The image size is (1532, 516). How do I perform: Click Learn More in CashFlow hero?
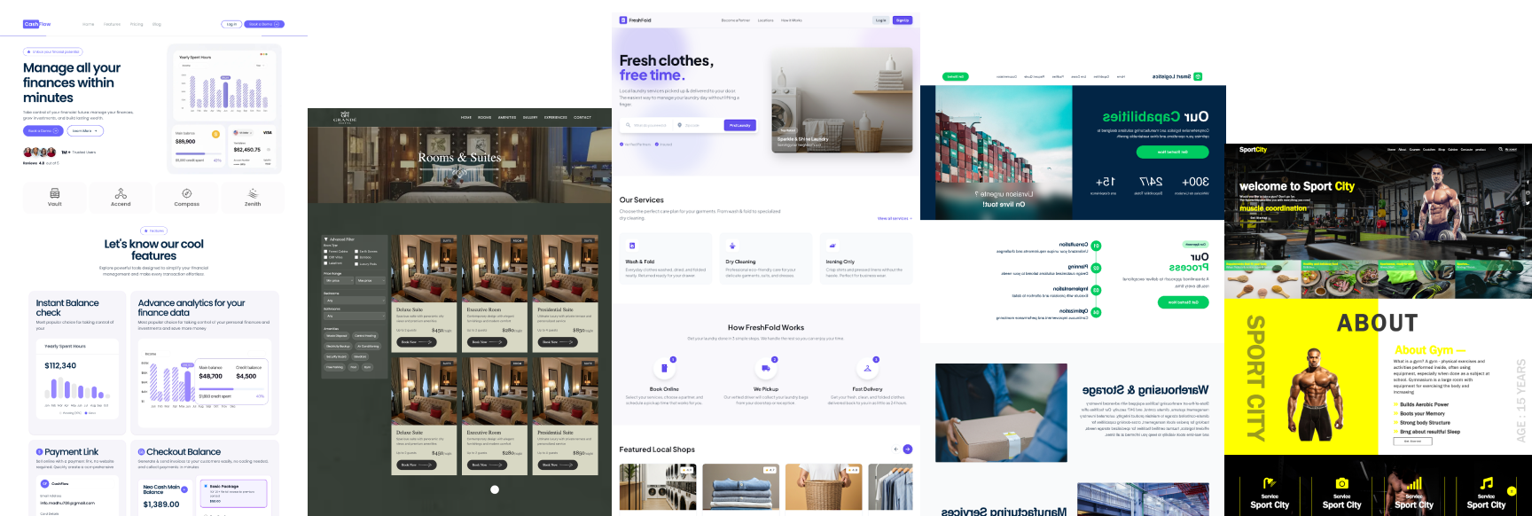[85, 130]
